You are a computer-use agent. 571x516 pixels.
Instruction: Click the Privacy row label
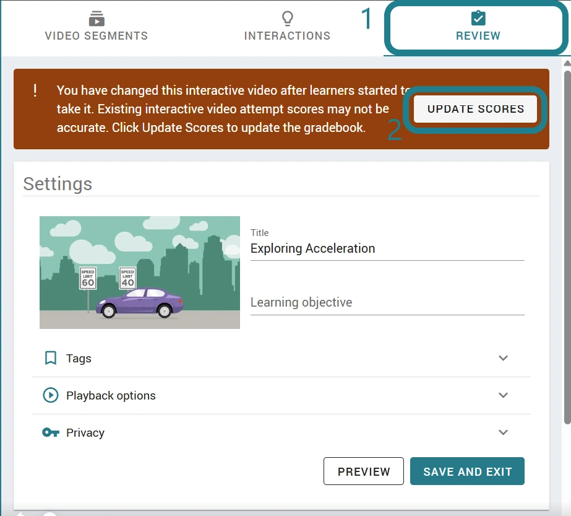[85, 433]
